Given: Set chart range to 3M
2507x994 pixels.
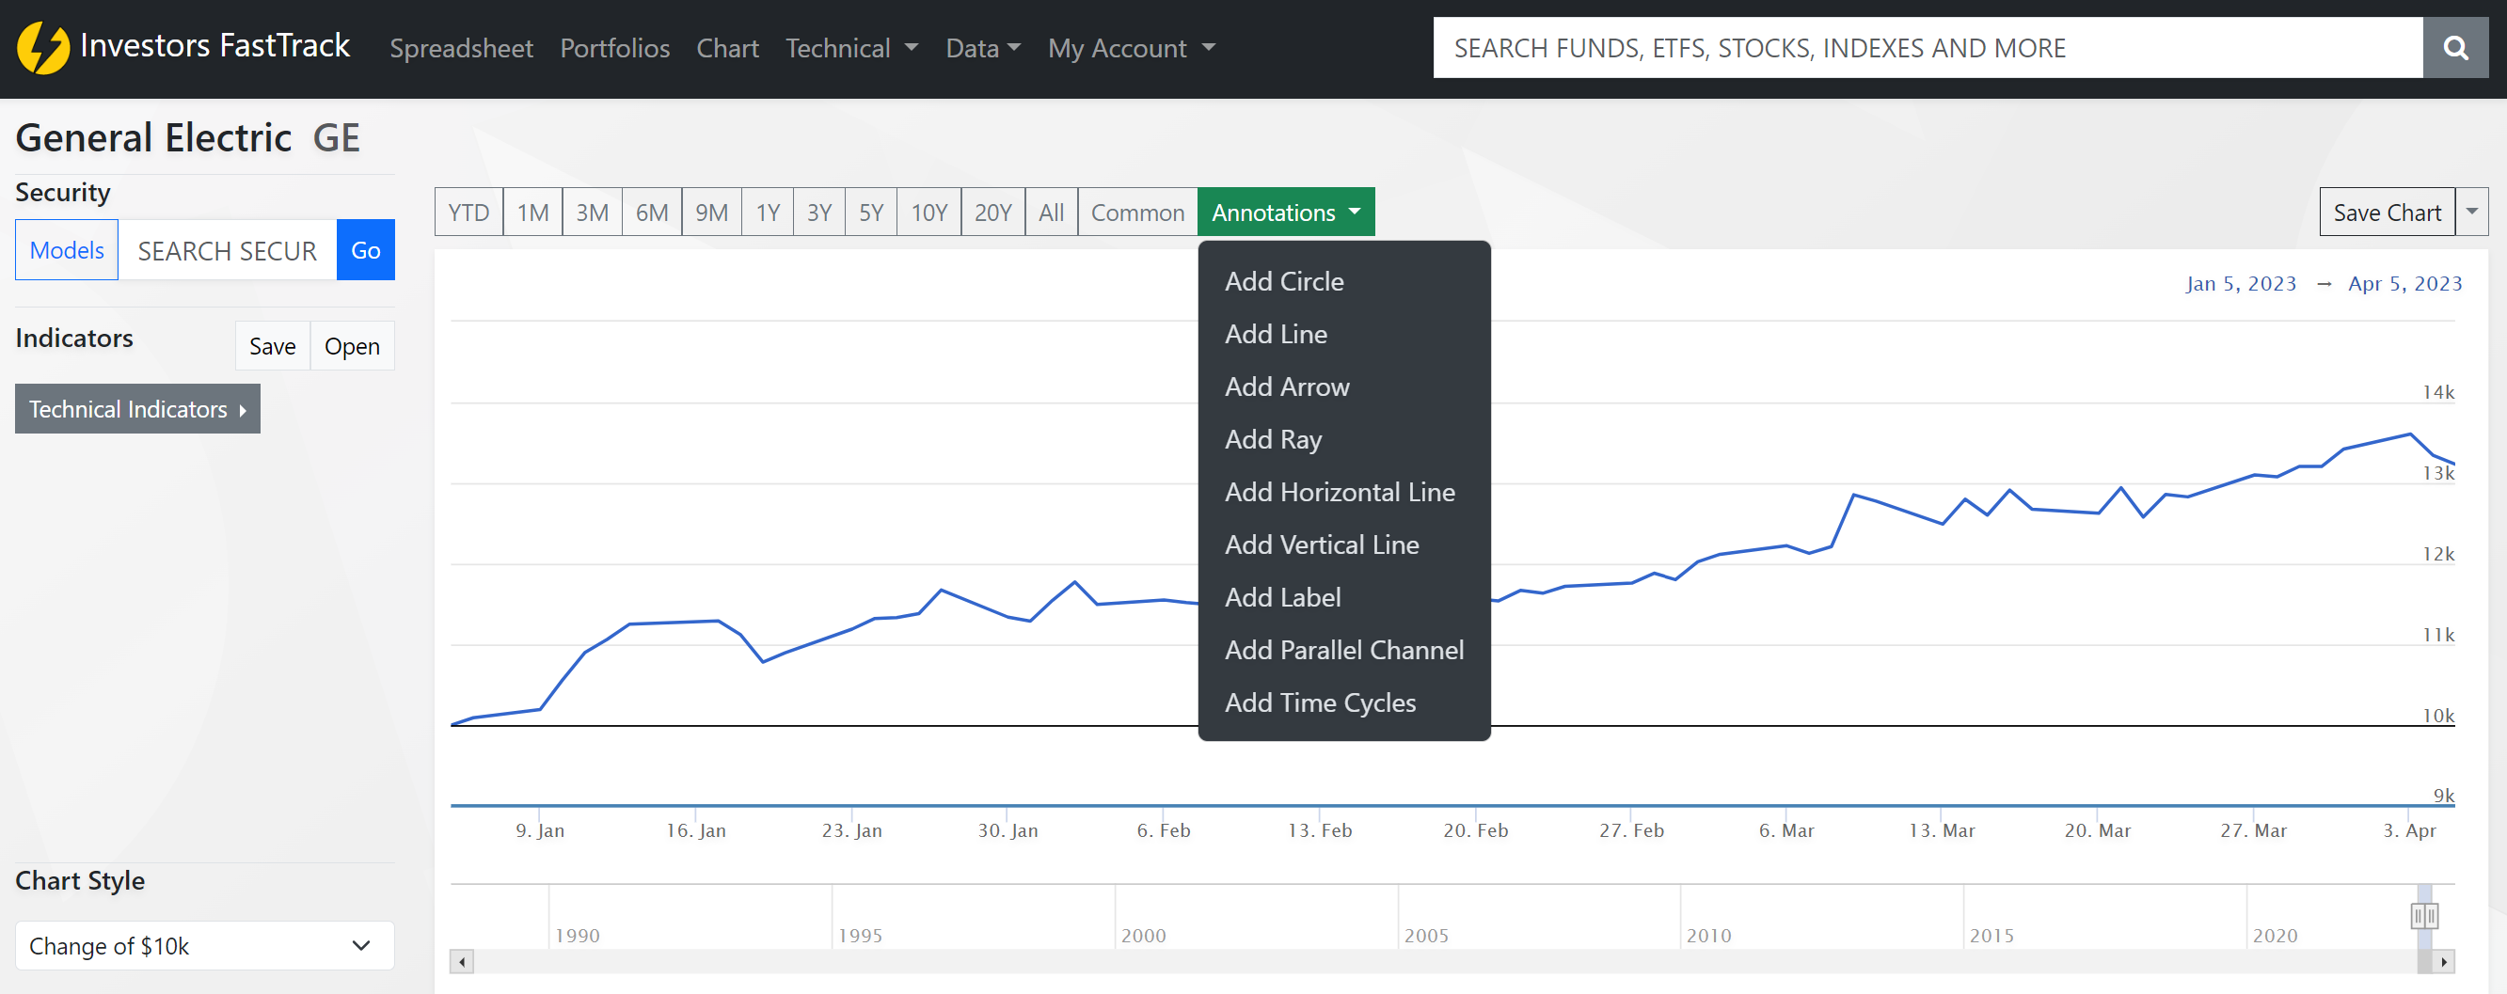Looking at the screenshot, I should tap(592, 212).
